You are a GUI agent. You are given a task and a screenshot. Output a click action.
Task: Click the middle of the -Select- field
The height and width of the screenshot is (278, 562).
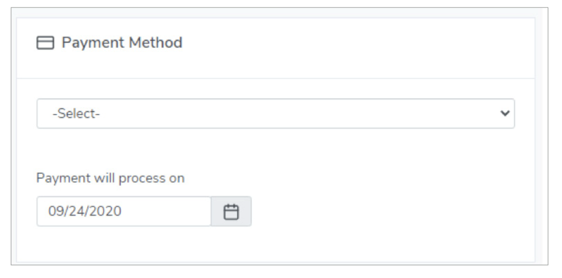click(275, 113)
